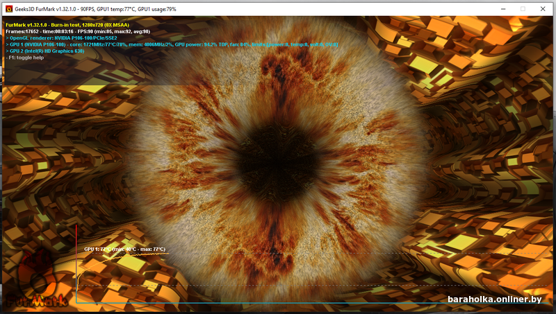
Task: Click the orange fur below the ring's dark center
Action: click(x=278, y=229)
